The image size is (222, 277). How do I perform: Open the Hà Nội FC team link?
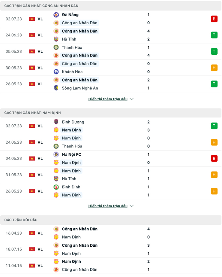[x=71, y=154]
